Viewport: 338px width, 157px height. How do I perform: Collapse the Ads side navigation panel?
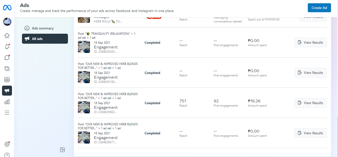[x=62, y=150]
